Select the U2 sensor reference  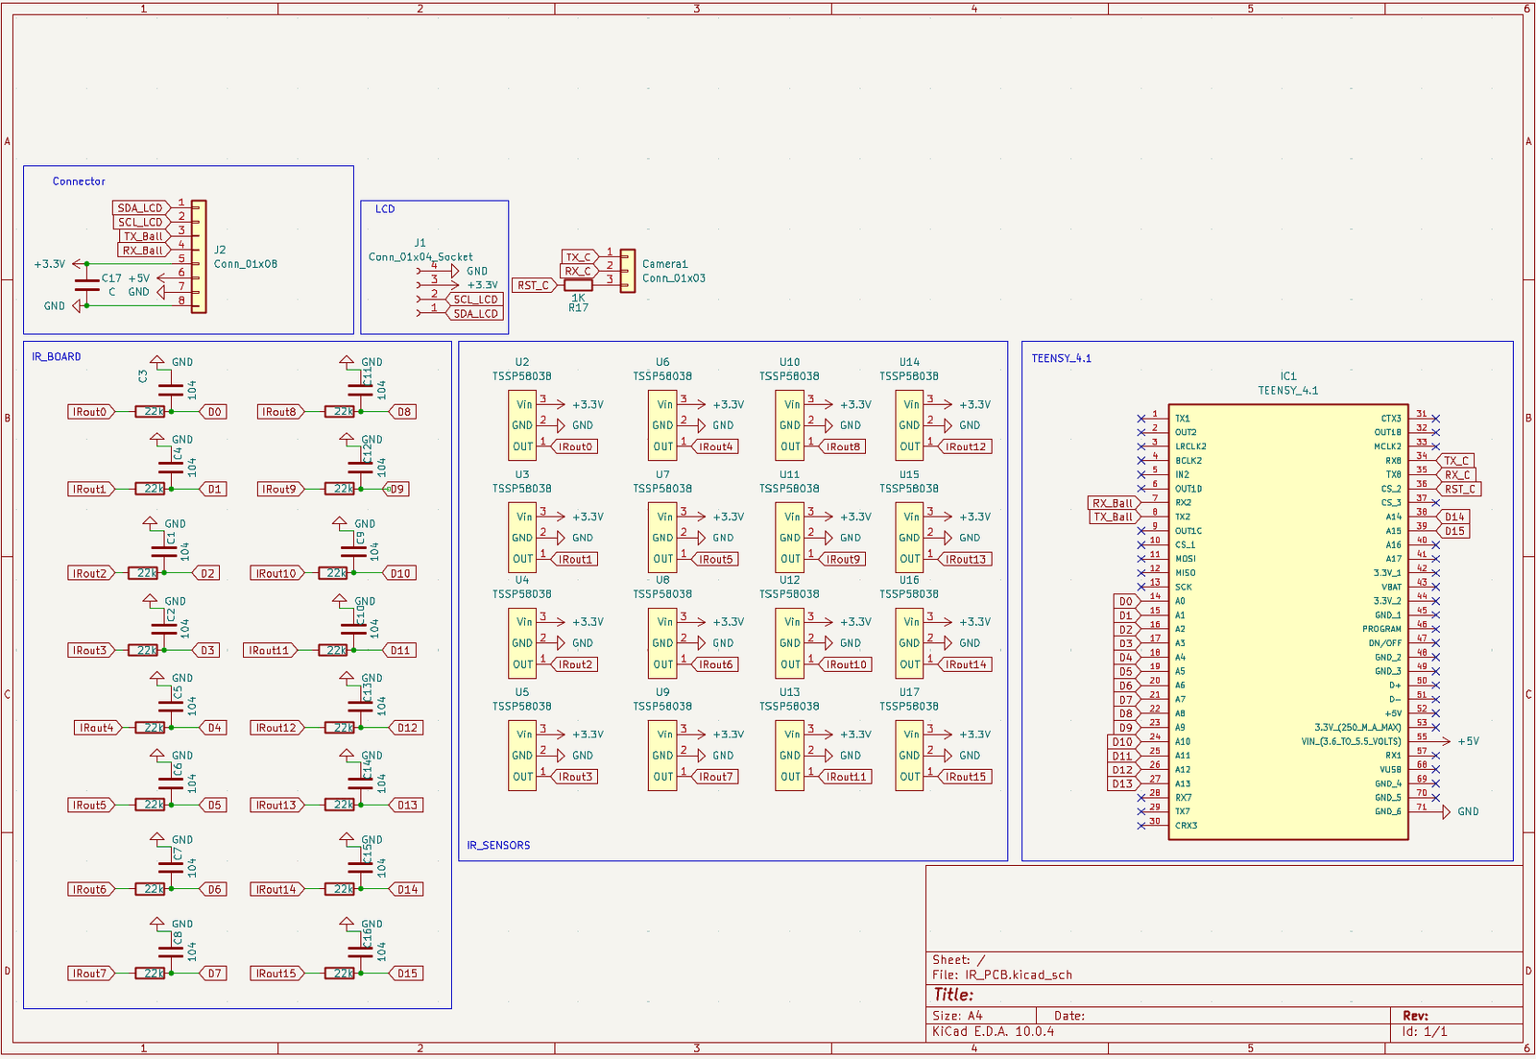coord(521,363)
